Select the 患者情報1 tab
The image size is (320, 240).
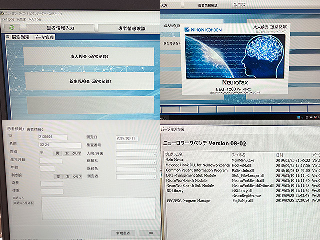pyautogui.click(x=16, y=129)
